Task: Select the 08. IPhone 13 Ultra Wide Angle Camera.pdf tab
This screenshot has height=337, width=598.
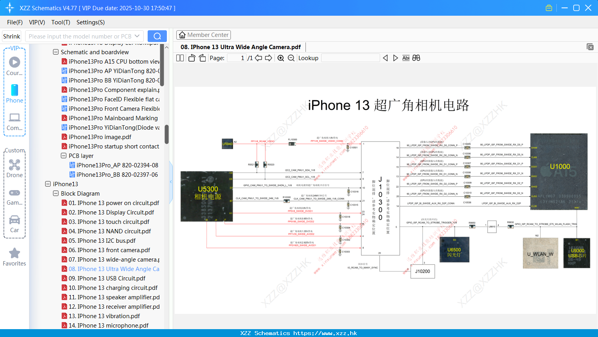Action: 240,47
